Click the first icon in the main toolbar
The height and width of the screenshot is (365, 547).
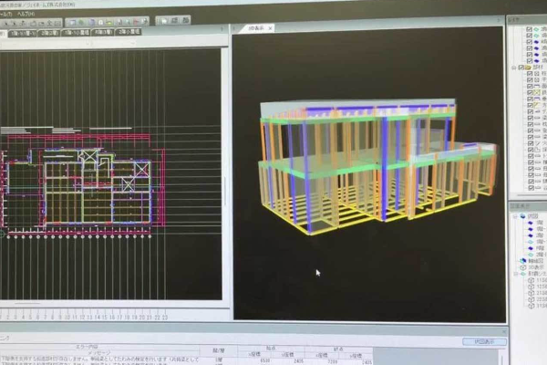(4, 20)
